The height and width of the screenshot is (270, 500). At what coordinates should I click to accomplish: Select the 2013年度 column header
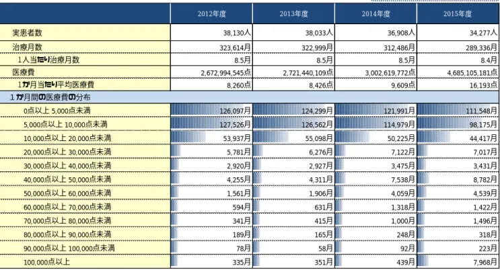pyautogui.click(x=293, y=13)
